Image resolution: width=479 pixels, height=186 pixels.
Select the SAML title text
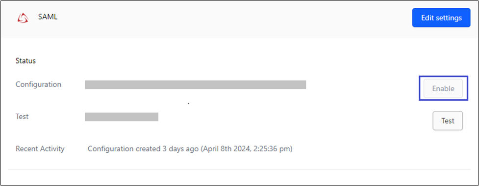tap(48, 17)
